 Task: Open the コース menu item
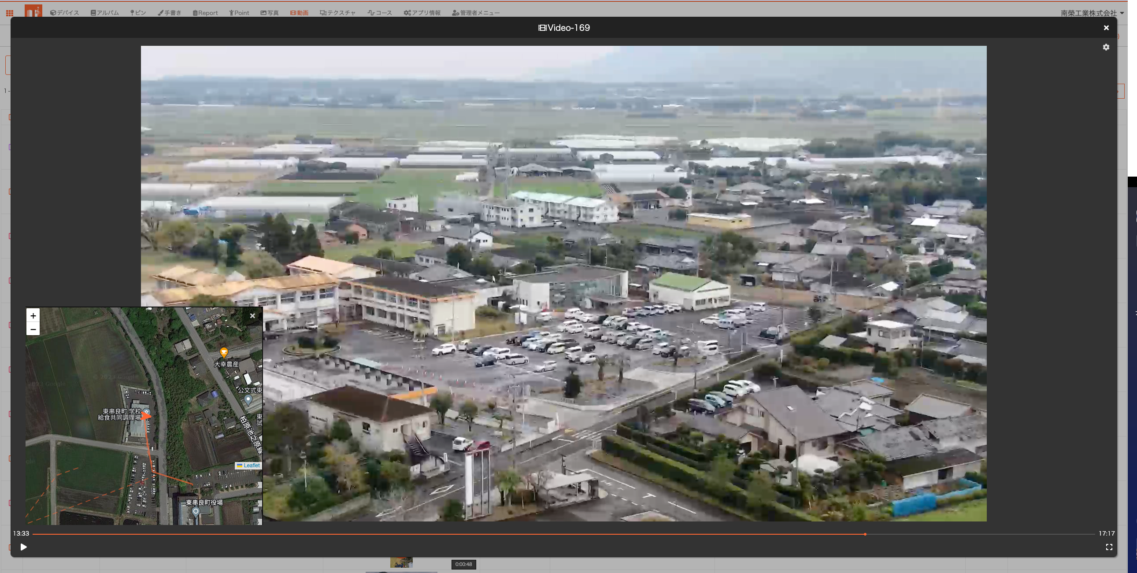point(380,13)
